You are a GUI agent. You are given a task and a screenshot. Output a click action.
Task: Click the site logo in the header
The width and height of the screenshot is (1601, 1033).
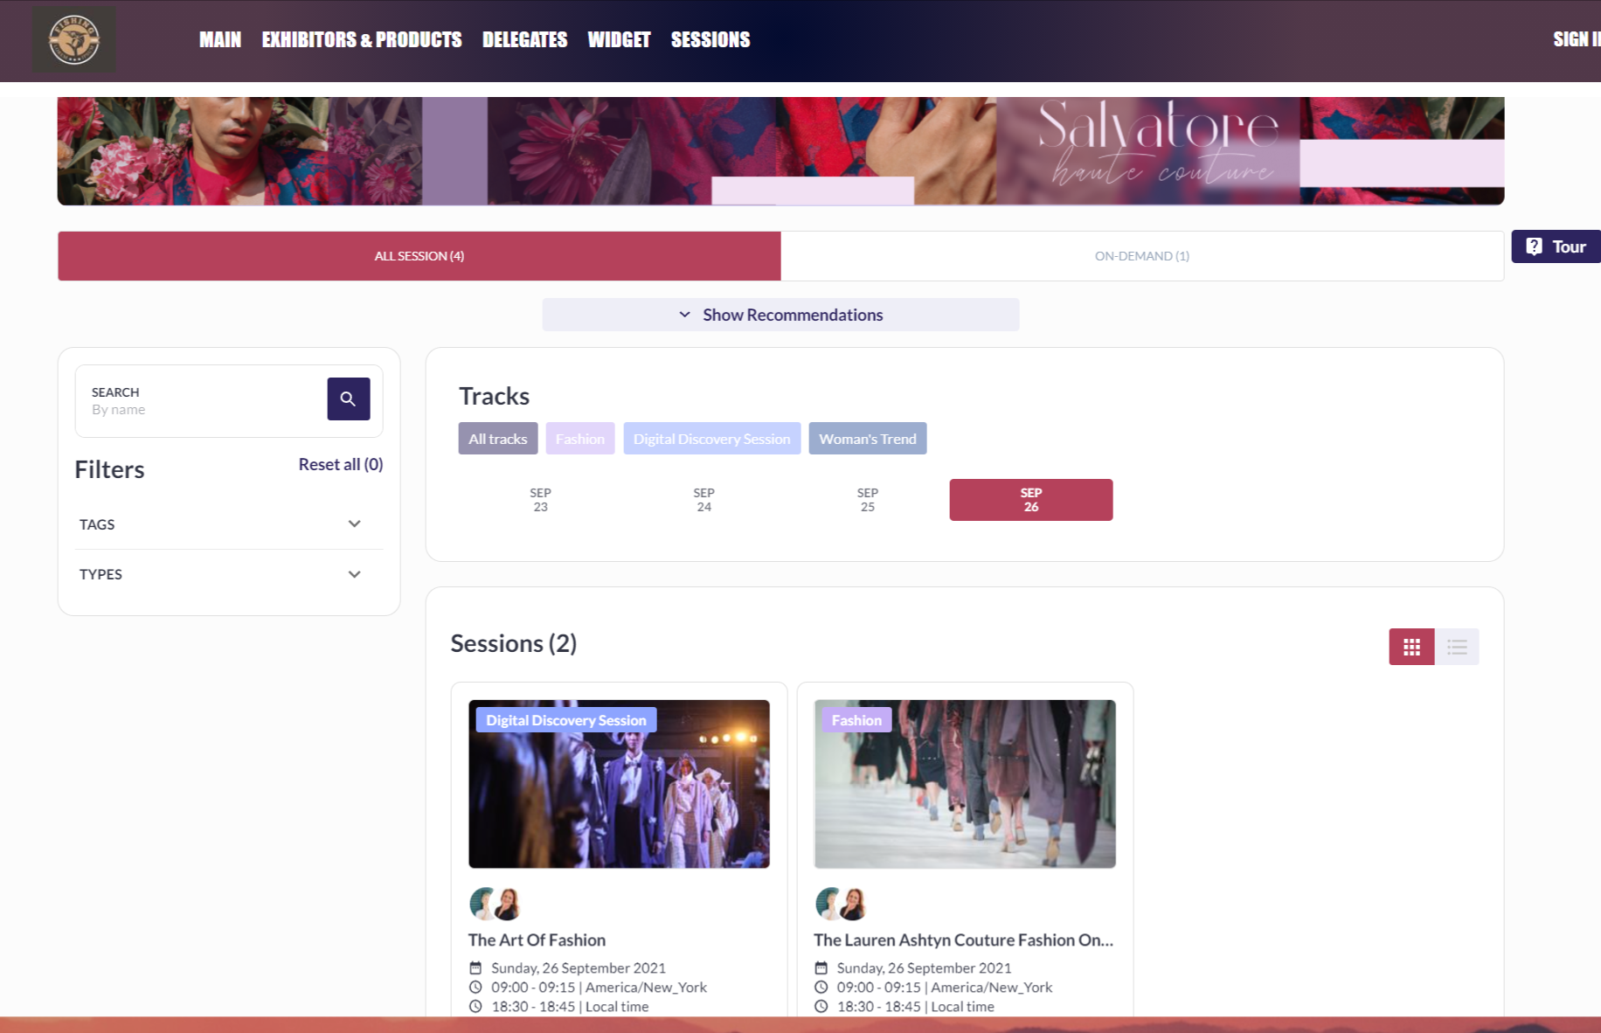pos(74,40)
